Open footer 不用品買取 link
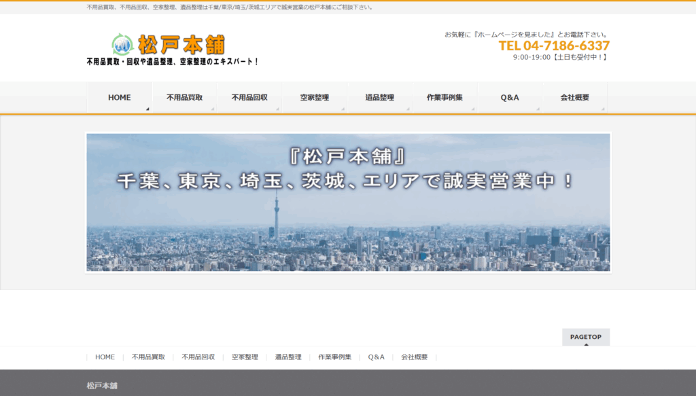This screenshot has width=696, height=396. tap(148, 357)
